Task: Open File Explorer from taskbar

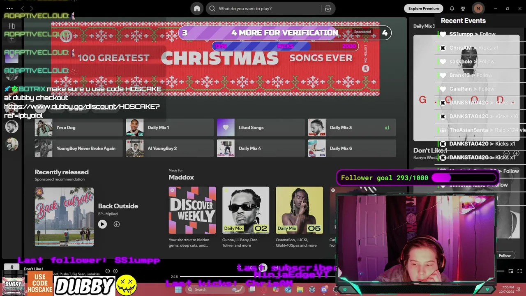Action: 300,289
